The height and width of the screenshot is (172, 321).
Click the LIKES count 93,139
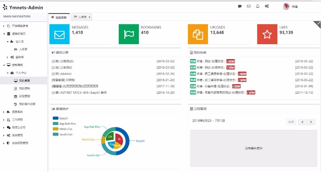[286, 32]
